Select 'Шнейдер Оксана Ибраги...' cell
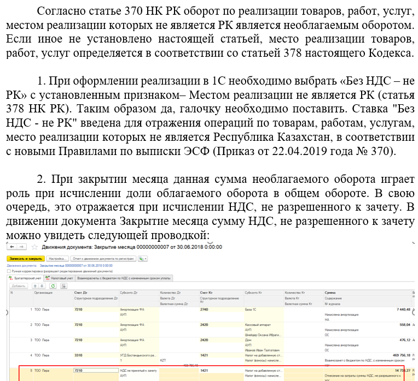This screenshot has width=418, height=381. tap(263, 335)
